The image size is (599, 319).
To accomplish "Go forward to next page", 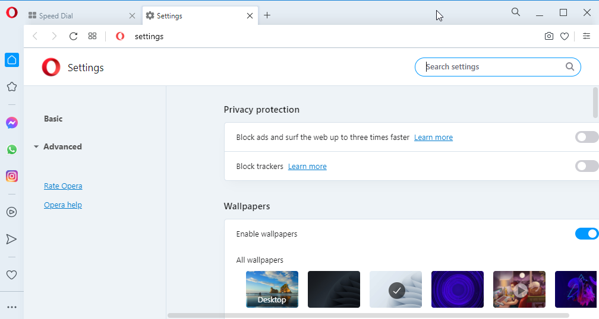I will click(x=54, y=36).
